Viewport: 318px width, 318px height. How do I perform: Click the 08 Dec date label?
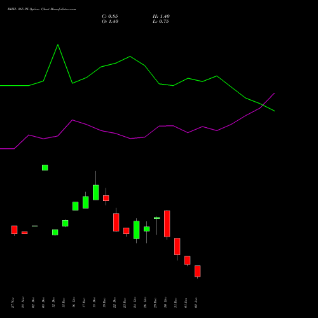click(43, 303)
